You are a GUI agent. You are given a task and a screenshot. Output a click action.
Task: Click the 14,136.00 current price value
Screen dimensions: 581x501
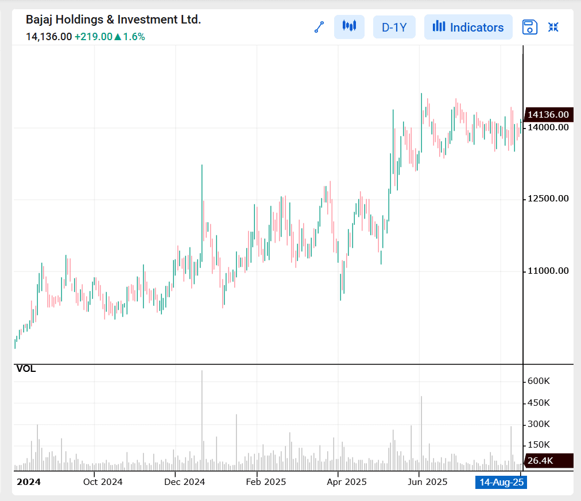click(49, 37)
